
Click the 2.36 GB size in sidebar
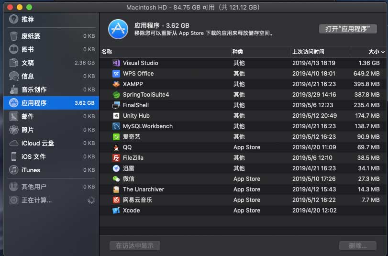coord(85,63)
